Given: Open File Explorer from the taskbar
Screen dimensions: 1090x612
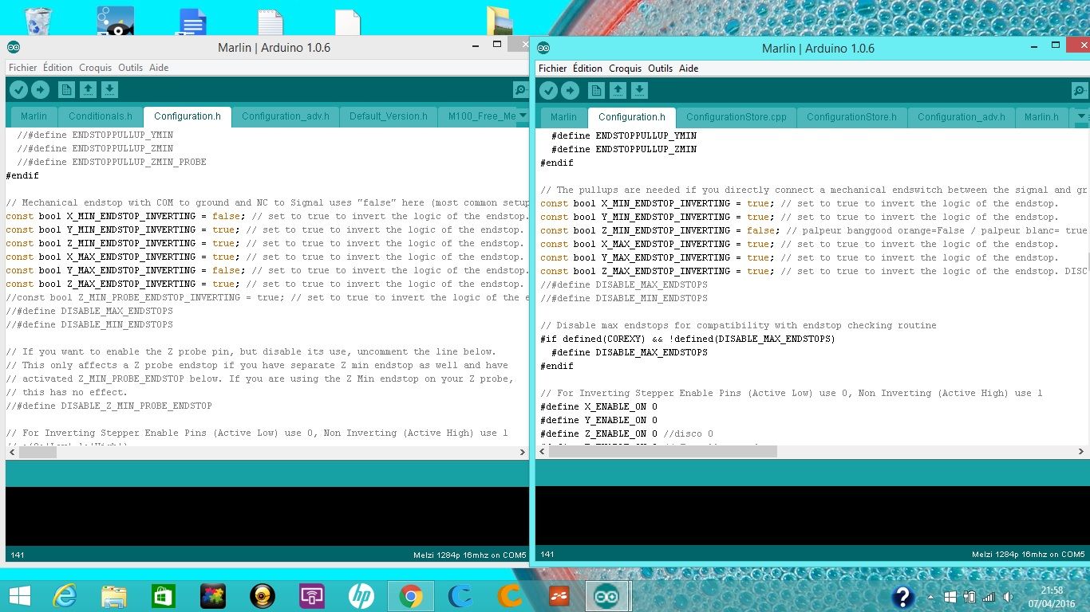Looking at the screenshot, I should tap(114, 596).
